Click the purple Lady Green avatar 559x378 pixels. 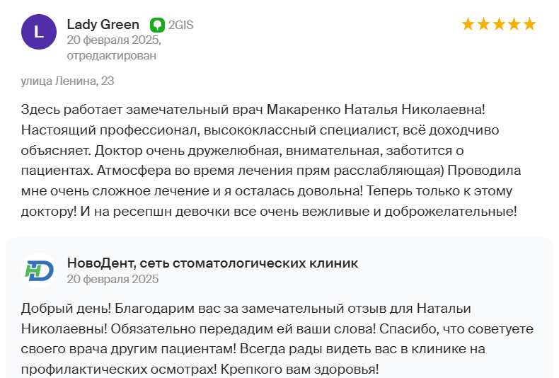tap(39, 32)
